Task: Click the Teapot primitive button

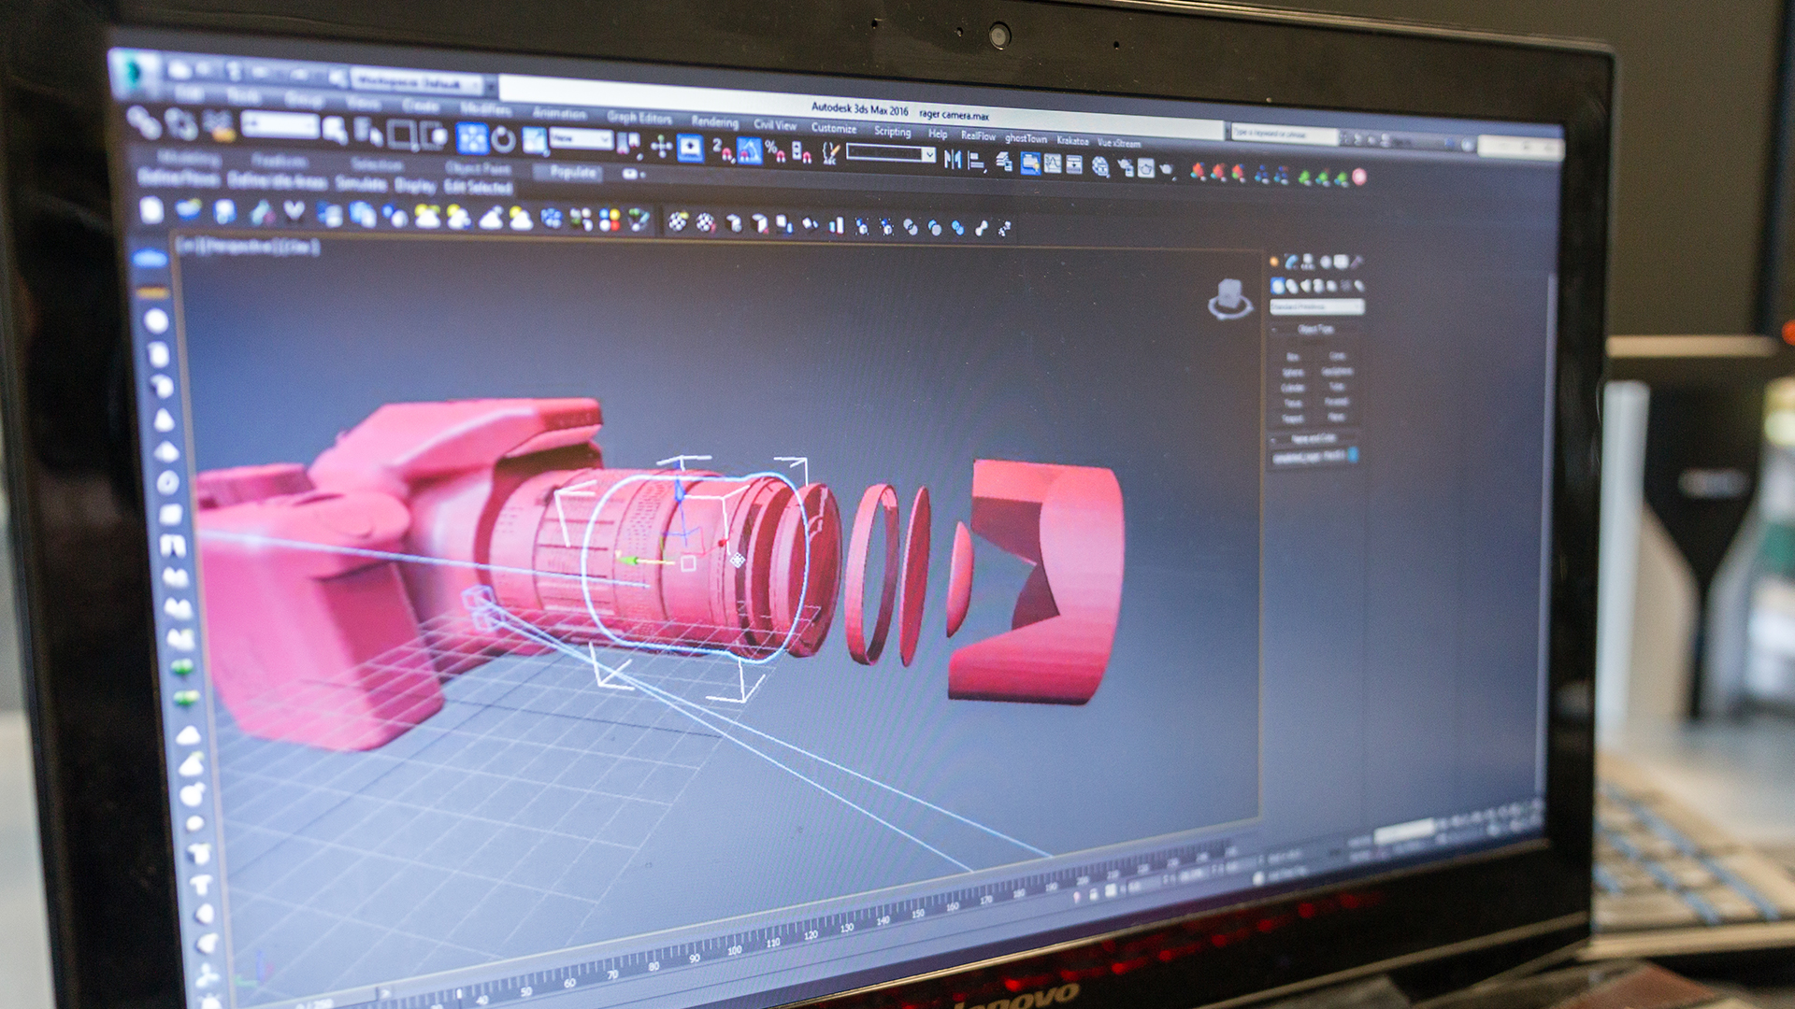Action: (x=1292, y=418)
